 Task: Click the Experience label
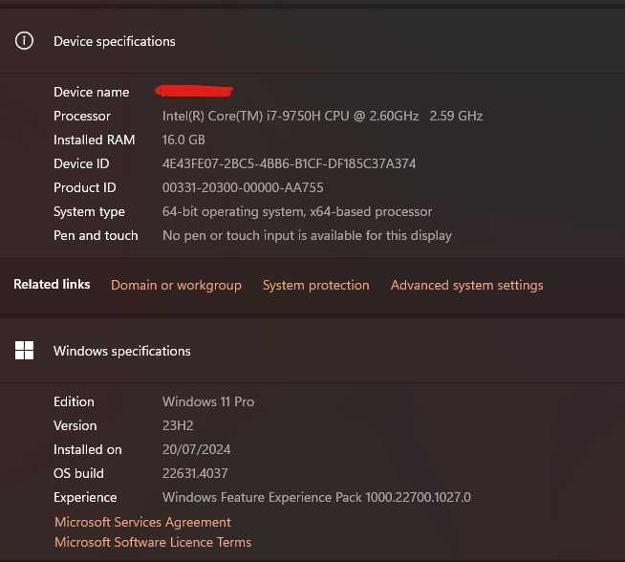pyautogui.click(x=85, y=497)
